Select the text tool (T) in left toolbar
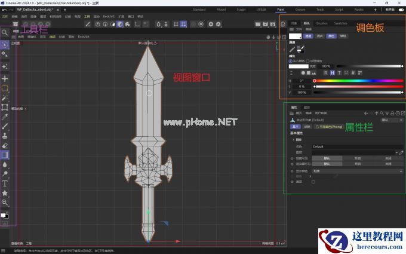406x254 pixels. coord(5,183)
